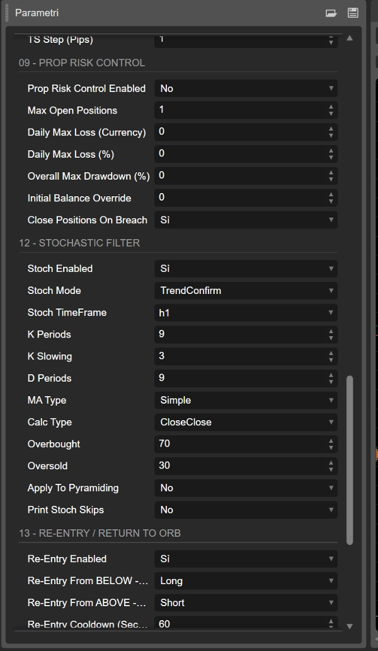Image resolution: width=378 pixels, height=651 pixels.
Task: Open the MA Type dropdown
Action: 246,400
